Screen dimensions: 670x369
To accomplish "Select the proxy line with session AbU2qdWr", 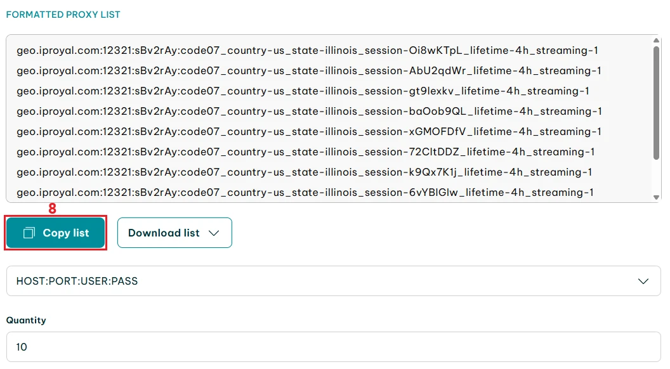I will point(308,71).
